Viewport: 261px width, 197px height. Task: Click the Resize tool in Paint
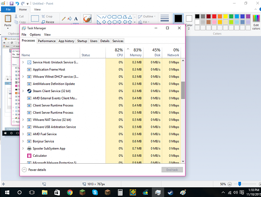(x=48, y=22)
